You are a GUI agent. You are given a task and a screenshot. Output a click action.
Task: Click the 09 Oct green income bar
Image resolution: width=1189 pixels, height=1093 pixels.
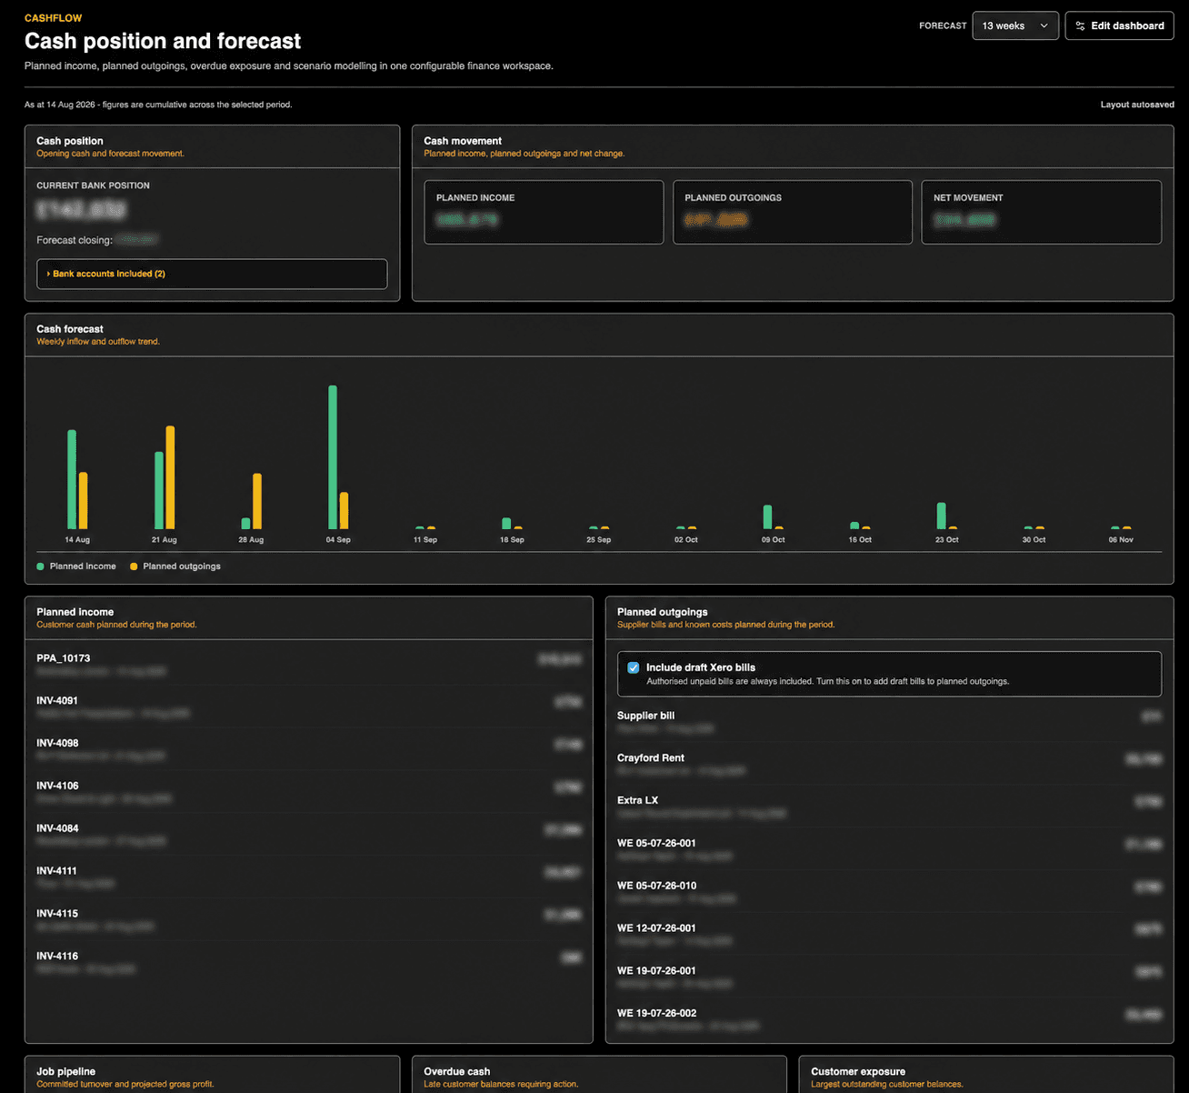(767, 516)
